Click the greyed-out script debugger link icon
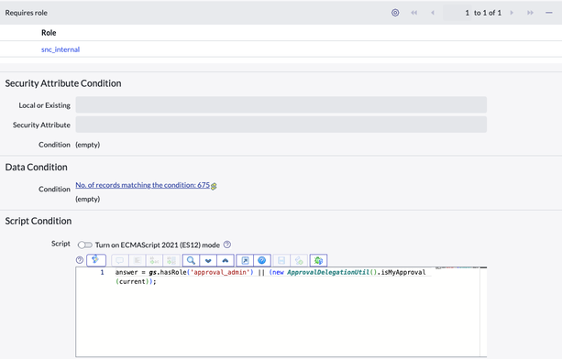The image size is (562, 359). coord(299,260)
